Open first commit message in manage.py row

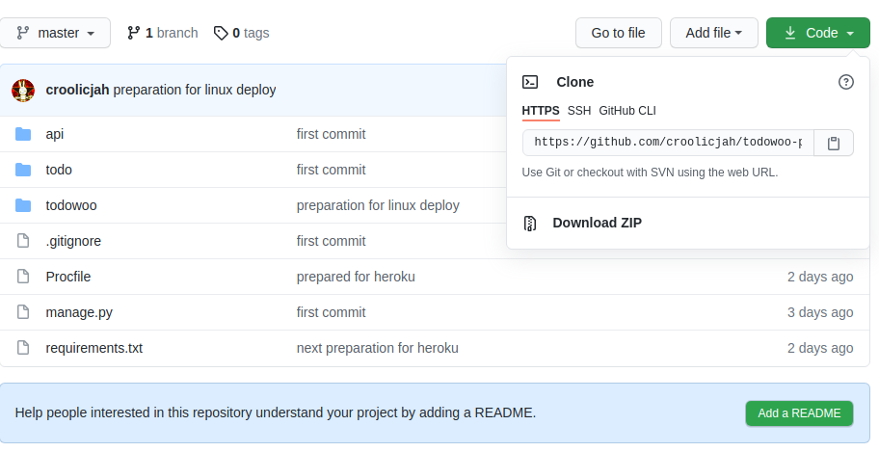coord(331,312)
